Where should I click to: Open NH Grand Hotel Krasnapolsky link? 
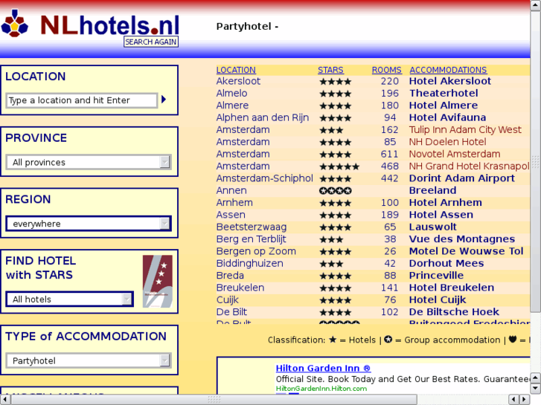tap(470, 166)
